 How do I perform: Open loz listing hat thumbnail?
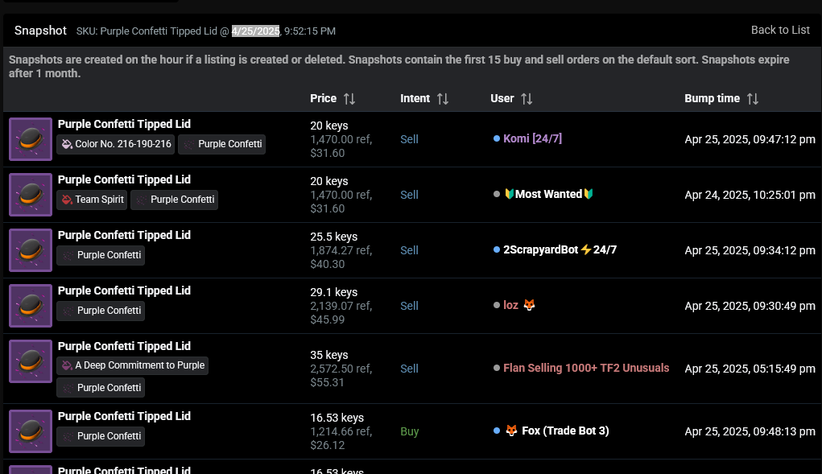31,306
